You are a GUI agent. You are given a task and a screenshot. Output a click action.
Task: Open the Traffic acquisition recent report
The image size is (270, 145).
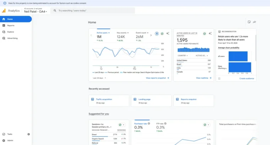pos(109,101)
